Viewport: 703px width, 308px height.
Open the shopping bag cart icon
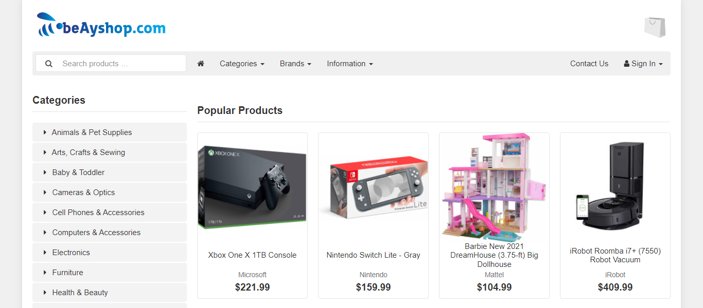655,27
